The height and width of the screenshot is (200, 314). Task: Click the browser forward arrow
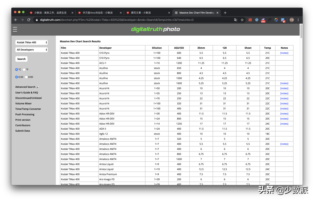coord(22,20)
